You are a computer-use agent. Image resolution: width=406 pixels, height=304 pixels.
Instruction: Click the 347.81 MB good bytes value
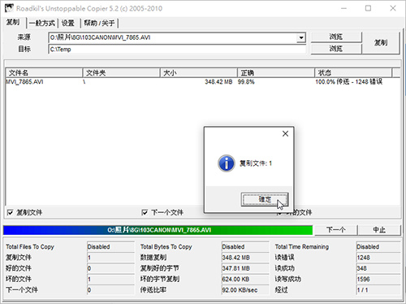tap(245, 268)
